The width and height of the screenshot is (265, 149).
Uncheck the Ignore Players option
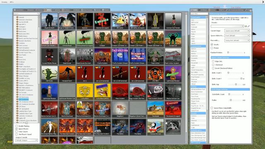17,129
